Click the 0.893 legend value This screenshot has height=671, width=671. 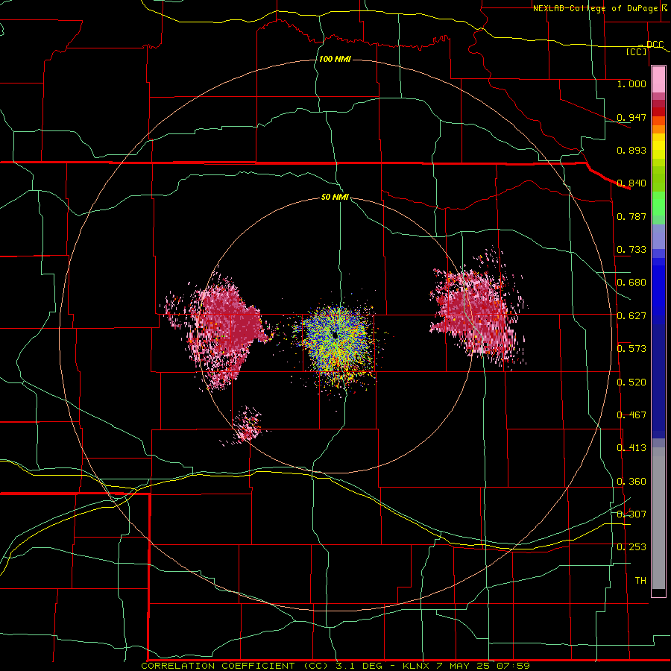631,150
